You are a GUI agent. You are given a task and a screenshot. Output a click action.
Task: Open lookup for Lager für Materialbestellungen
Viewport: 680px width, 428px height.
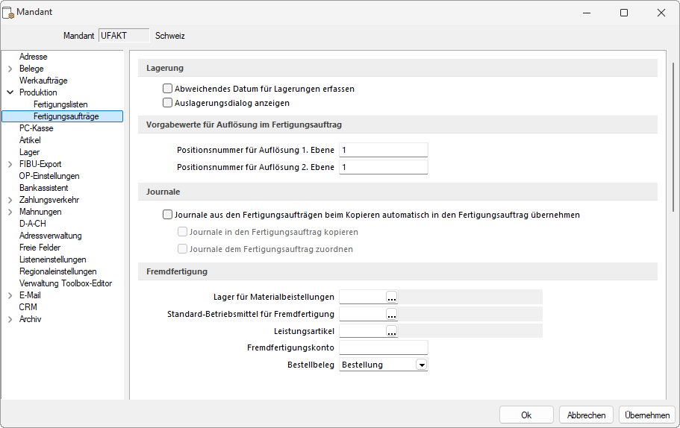pyautogui.click(x=392, y=297)
